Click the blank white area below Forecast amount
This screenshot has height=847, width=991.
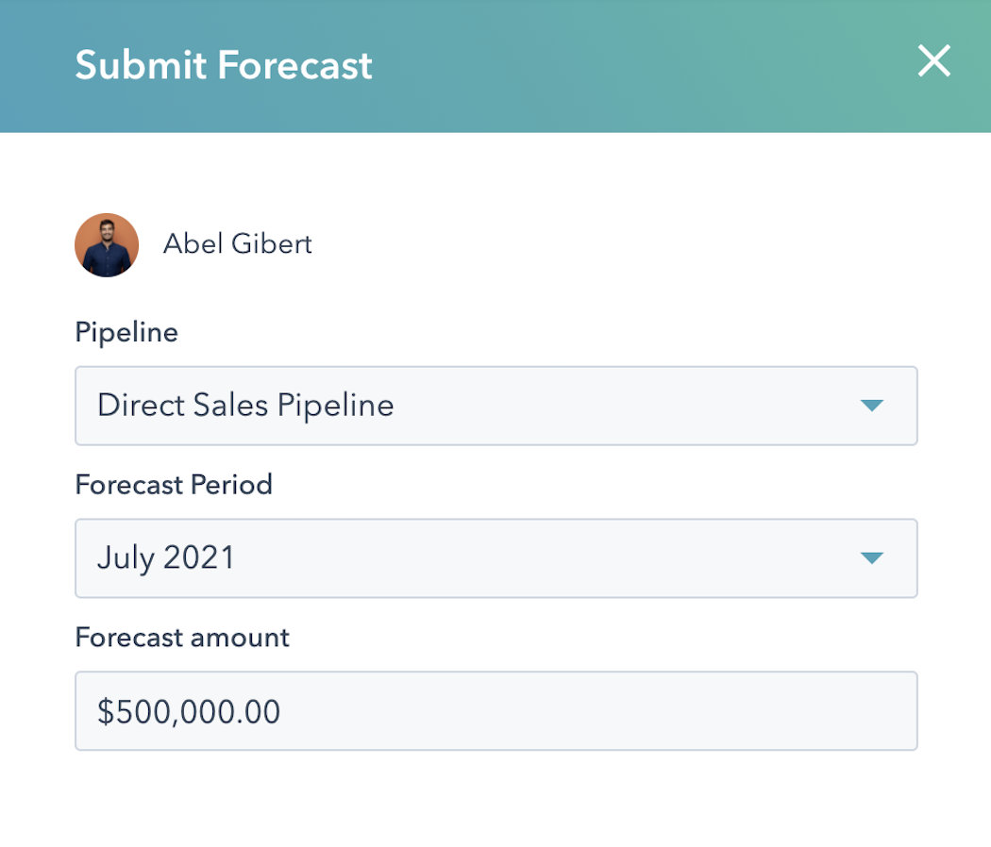coord(495,802)
